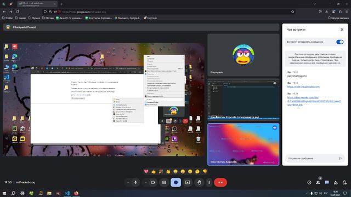Switch to the Meet browser tab
This screenshot has height=197, width=351.
37,4
